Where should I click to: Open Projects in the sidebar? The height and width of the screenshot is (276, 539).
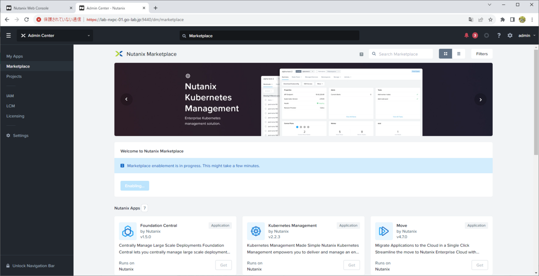point(14,76)
